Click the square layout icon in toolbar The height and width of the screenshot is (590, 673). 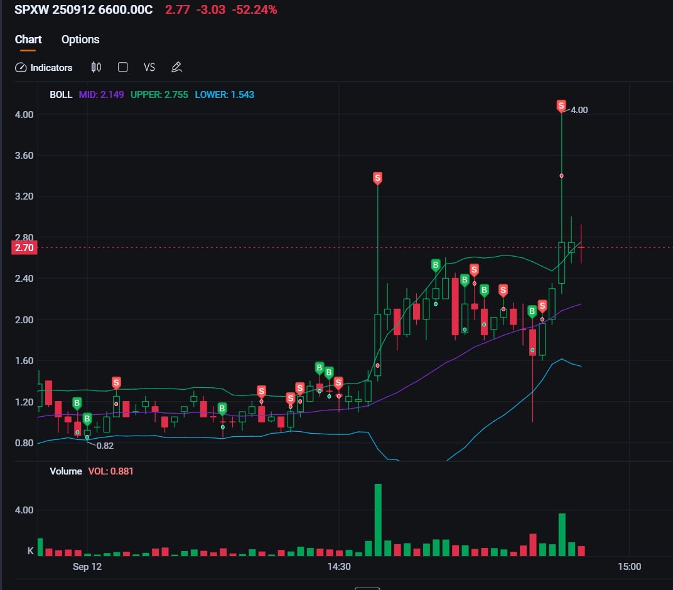123,67
